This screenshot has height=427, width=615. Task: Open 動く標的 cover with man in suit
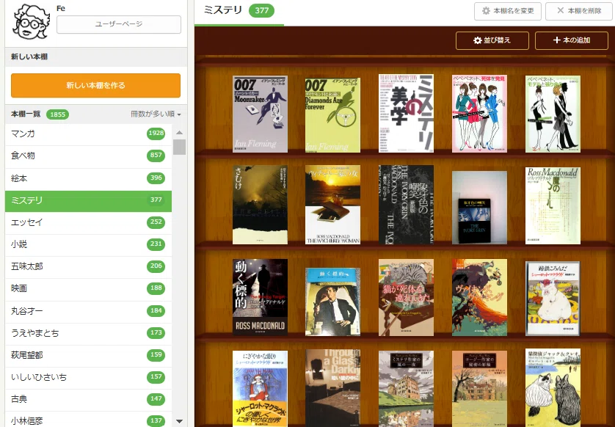(x=332, y=302)
